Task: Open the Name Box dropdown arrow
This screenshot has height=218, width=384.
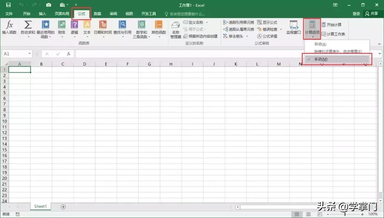Action: click(30, 53)
